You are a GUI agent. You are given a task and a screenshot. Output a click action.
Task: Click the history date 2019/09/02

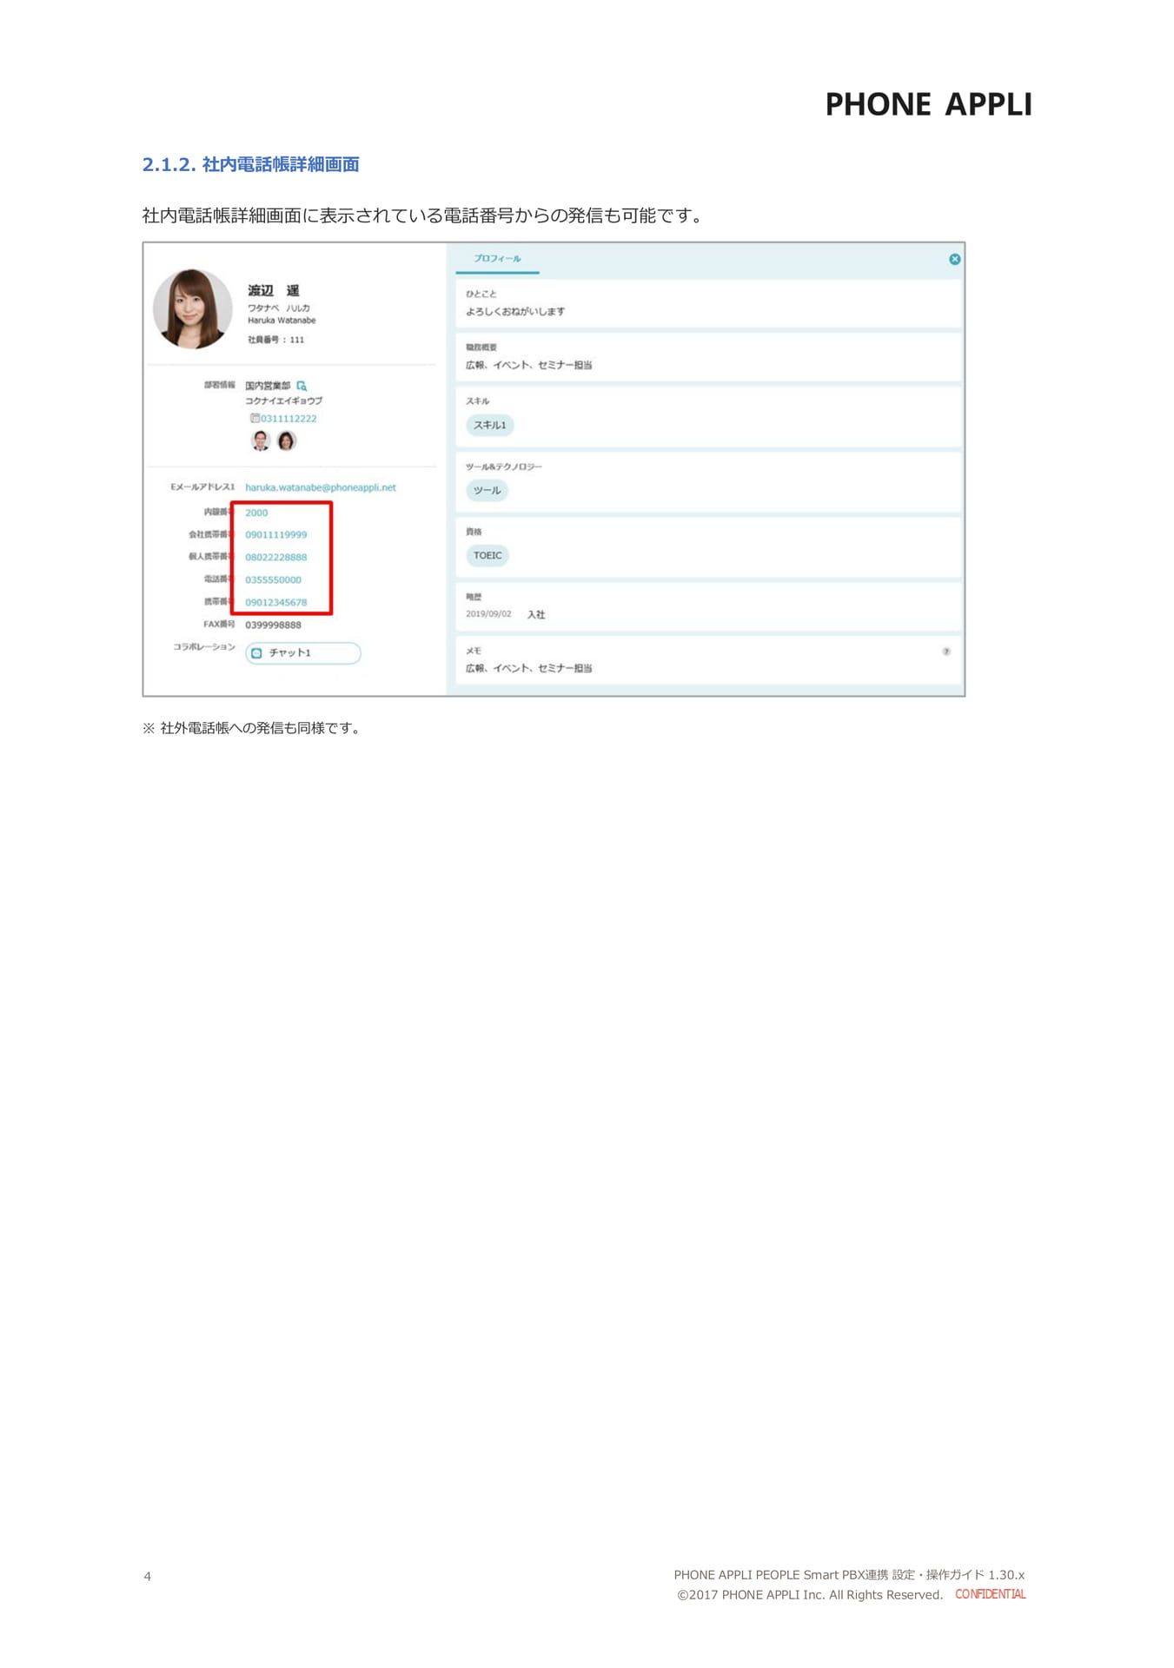(488, 614)
